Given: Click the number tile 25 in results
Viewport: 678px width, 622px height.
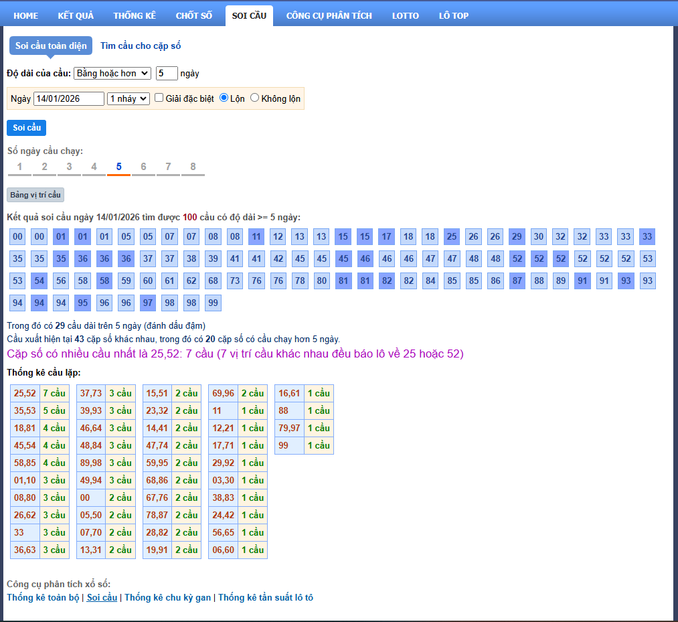Looking at the screenshot, I should [x=452, y=236].
